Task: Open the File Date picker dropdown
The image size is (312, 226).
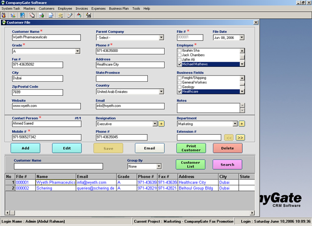Action: point(242,37)
